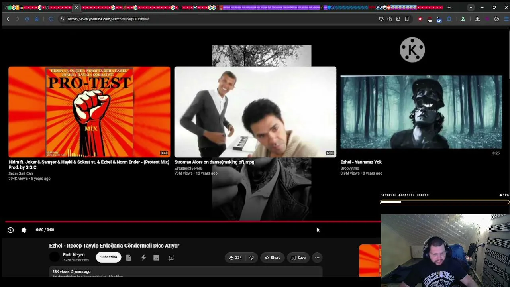Click the crossed-out eye tracking icon
This screenshot has width=510, height=287.
click(390, 19)
